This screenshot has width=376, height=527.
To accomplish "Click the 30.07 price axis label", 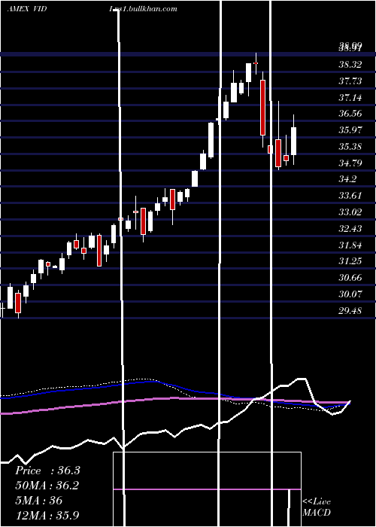I will click(350, 294).
